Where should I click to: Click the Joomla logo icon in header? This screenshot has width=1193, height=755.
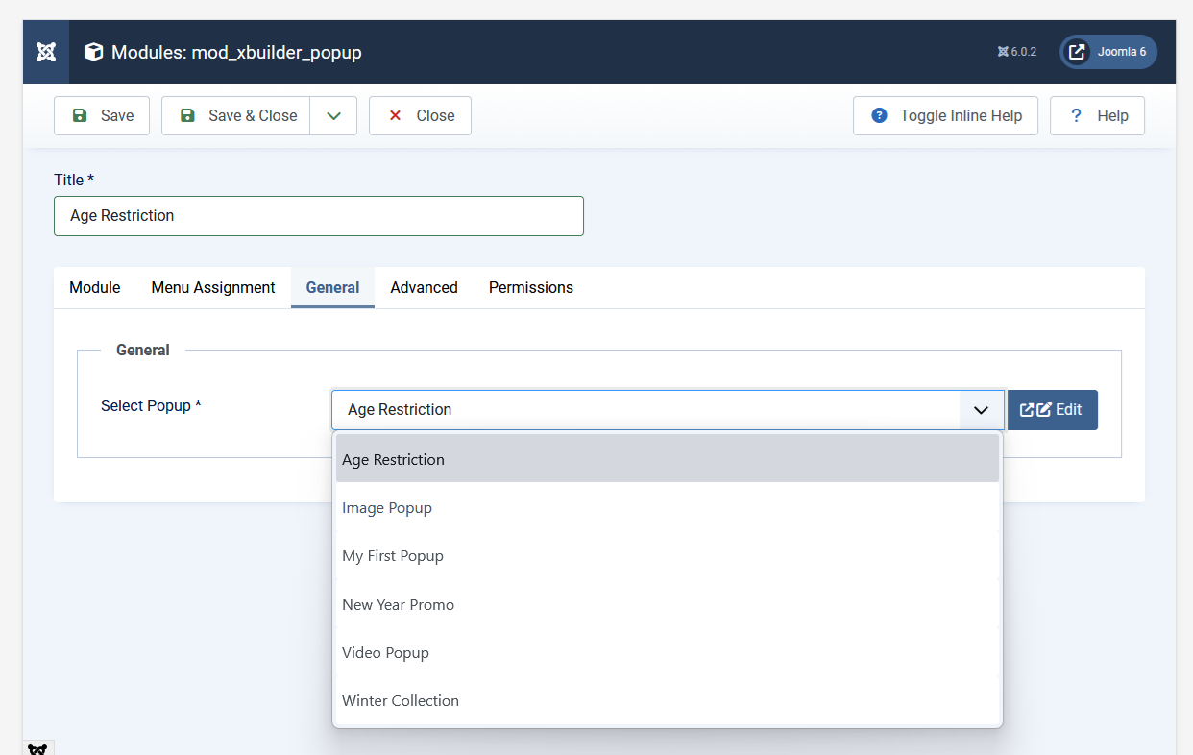tap(45, 52)
